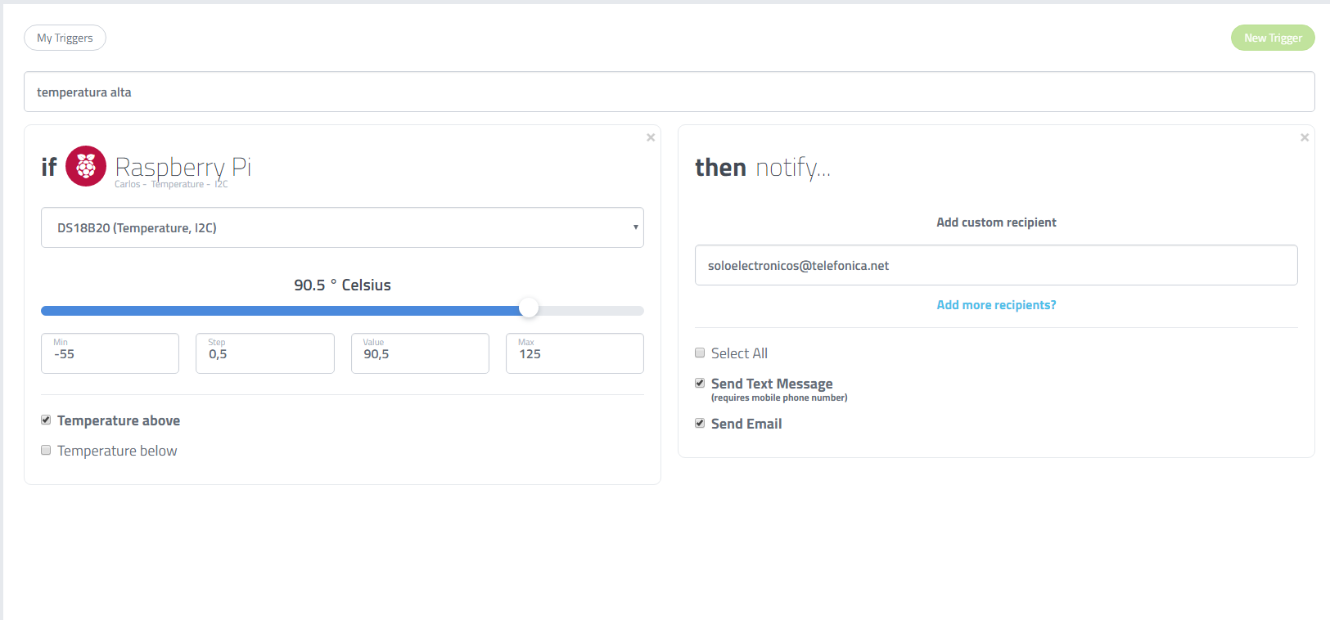Click '(requires mobile phone number)' note
Image resolution: width=1330 pixels, height=620 pixels.
pos(779,398)
